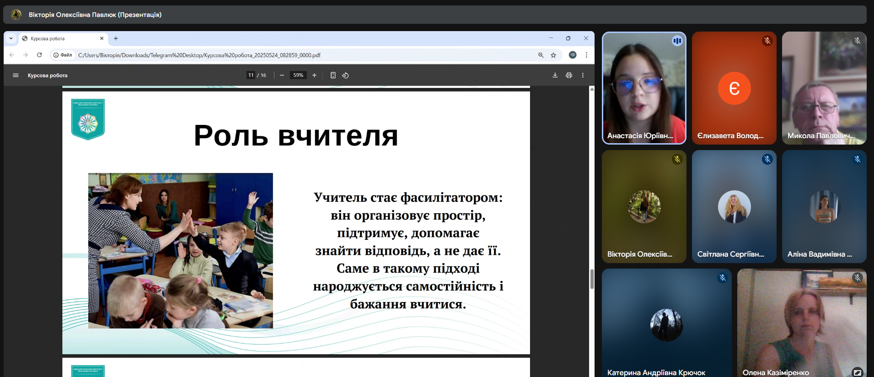
Task: Open PDF viewer more actions menu
Action: point(583,75)
